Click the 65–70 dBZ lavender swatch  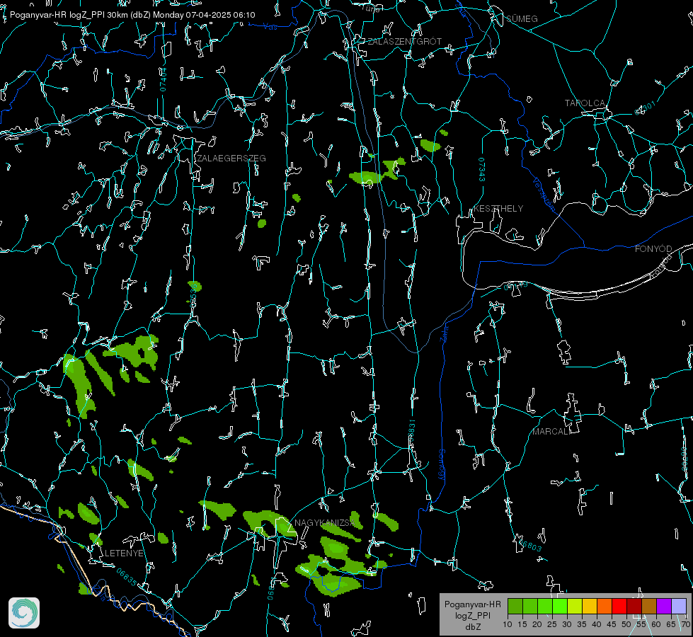point(679,606)
